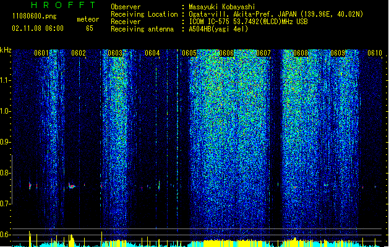Click the red meteor echo after 0602
Viewport: 389px width, 247px height.
pos(72,186)
